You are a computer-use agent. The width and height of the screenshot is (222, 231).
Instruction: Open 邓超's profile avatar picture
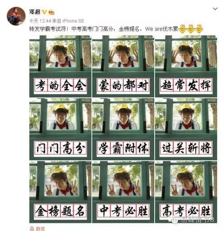pos(16,16)
